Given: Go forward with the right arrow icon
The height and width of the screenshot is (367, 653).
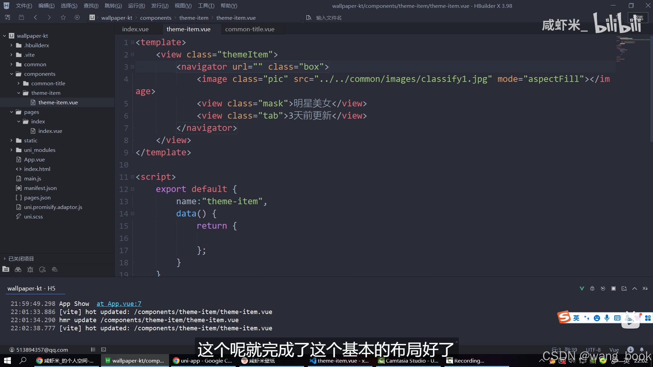Looking at the screenshot, I should point(49,17).
